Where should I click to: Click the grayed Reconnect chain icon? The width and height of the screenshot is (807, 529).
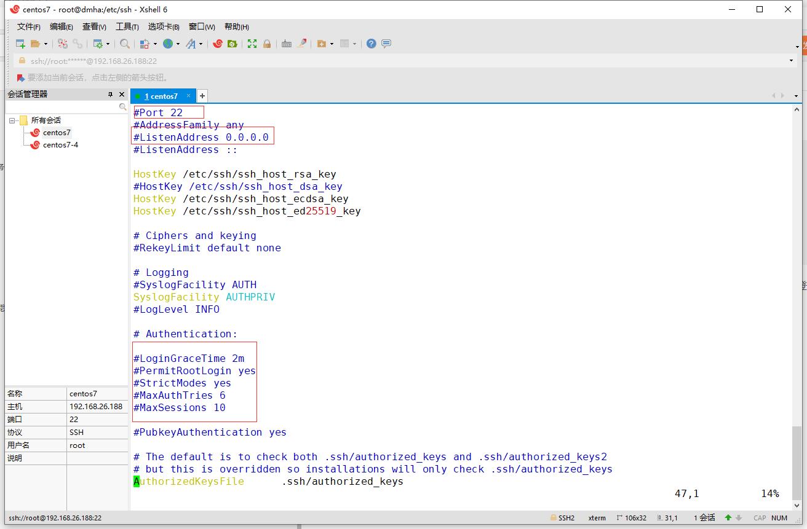tap(78, 44)
